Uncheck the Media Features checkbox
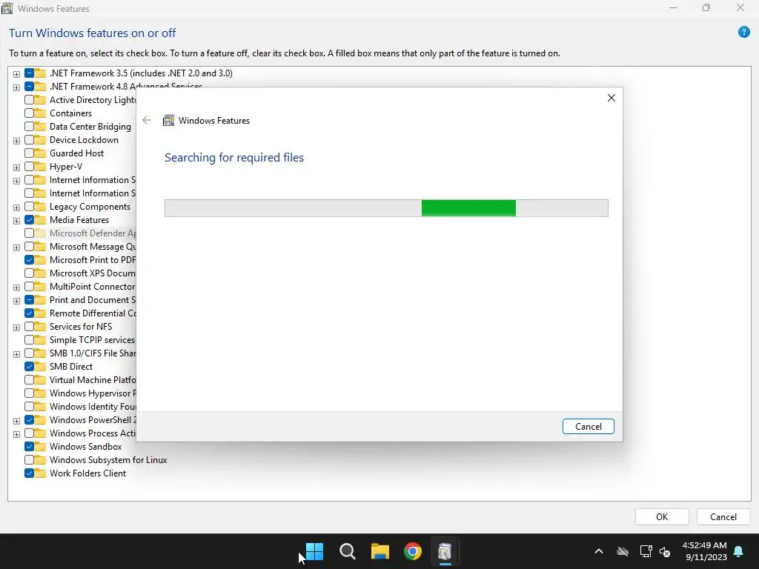 pyautogui.click(x=29, y=219)
